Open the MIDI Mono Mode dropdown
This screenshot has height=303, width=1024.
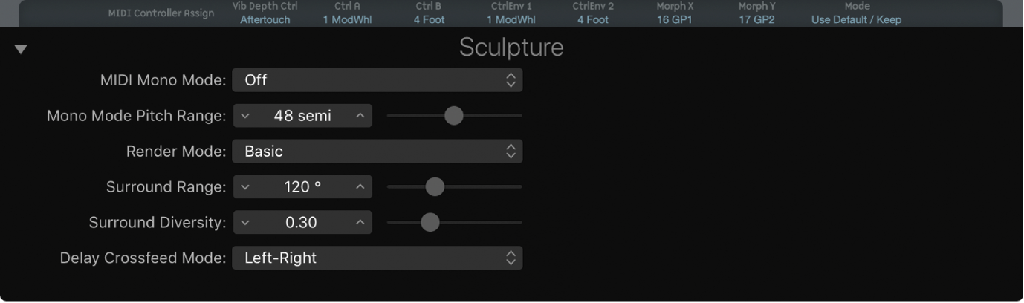(x=377, y=80)
